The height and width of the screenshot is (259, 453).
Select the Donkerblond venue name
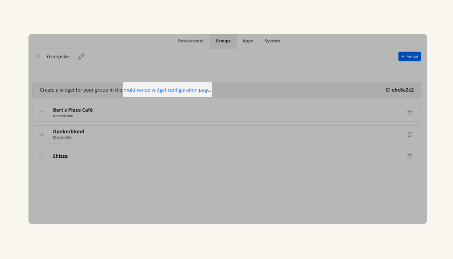(x=69, y=132)
